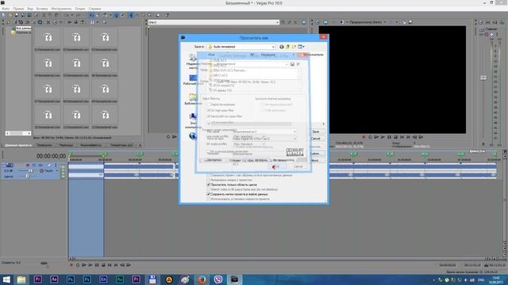Open the project media Views dropdown arrow

click(98, 22)
